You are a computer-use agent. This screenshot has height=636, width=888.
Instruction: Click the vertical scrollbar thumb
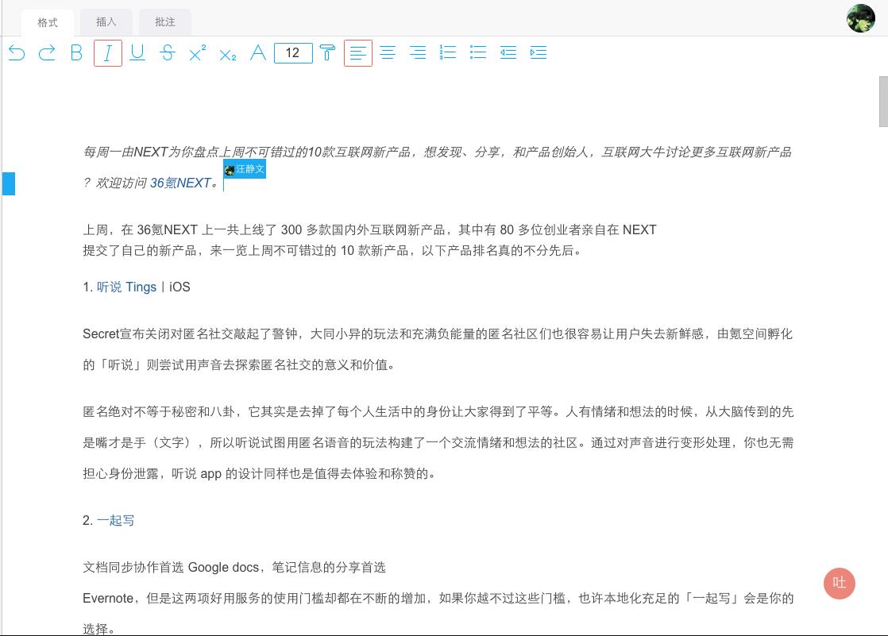[883, 102]
